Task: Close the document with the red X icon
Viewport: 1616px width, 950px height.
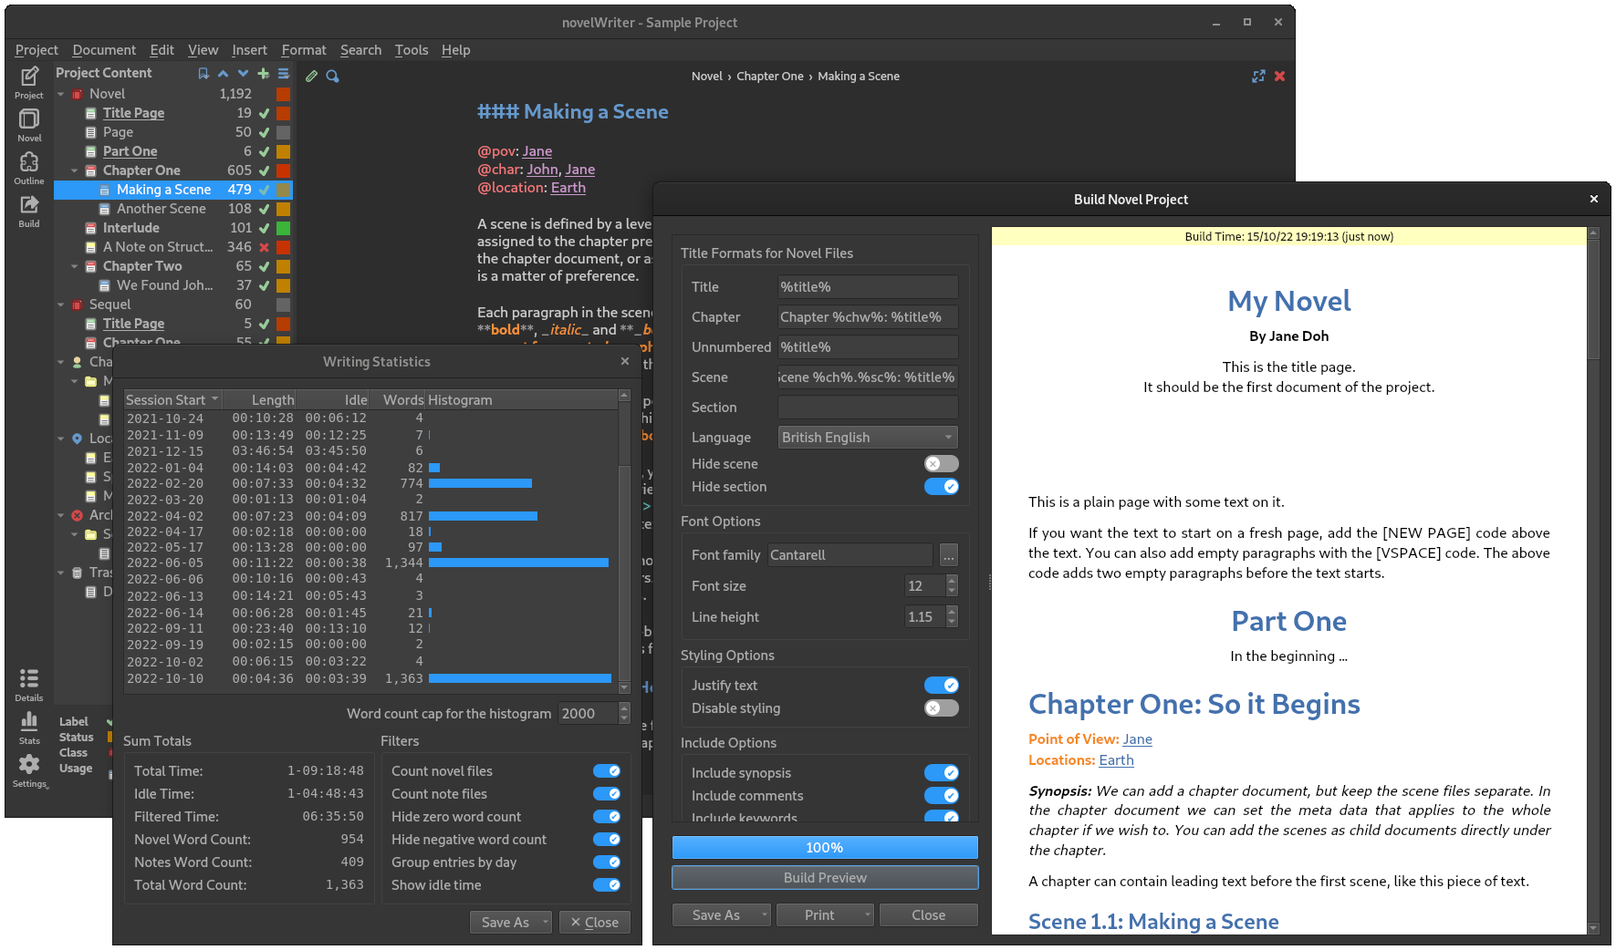Action: 1279,77
